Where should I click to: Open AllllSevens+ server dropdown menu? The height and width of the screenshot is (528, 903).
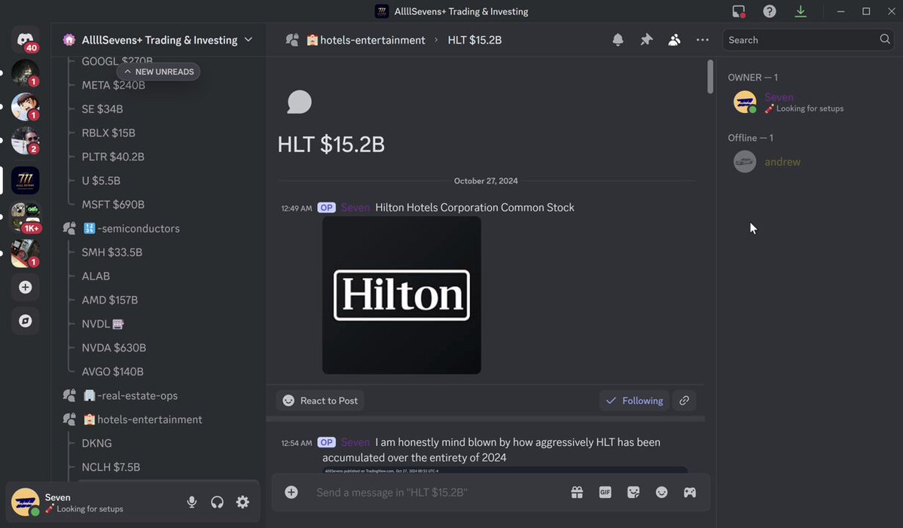pyautogui.click(x=158, y=40)
